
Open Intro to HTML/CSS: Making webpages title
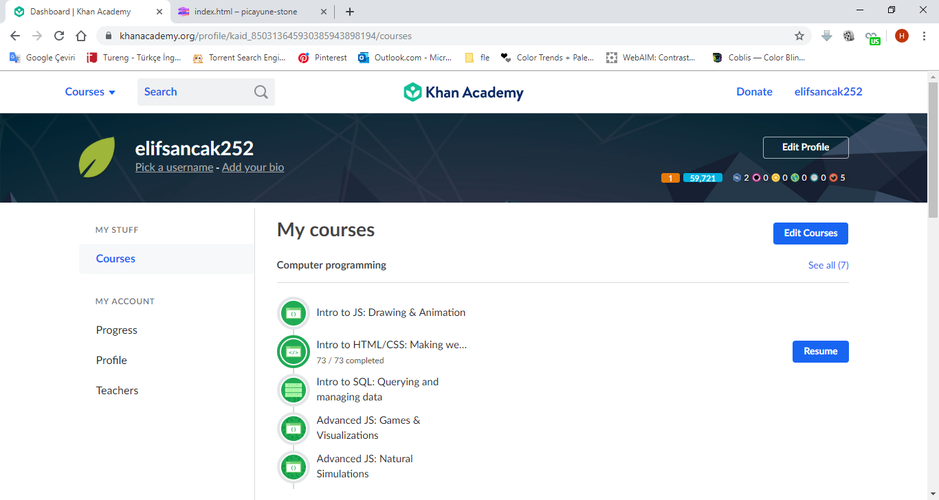click(392, 345)
